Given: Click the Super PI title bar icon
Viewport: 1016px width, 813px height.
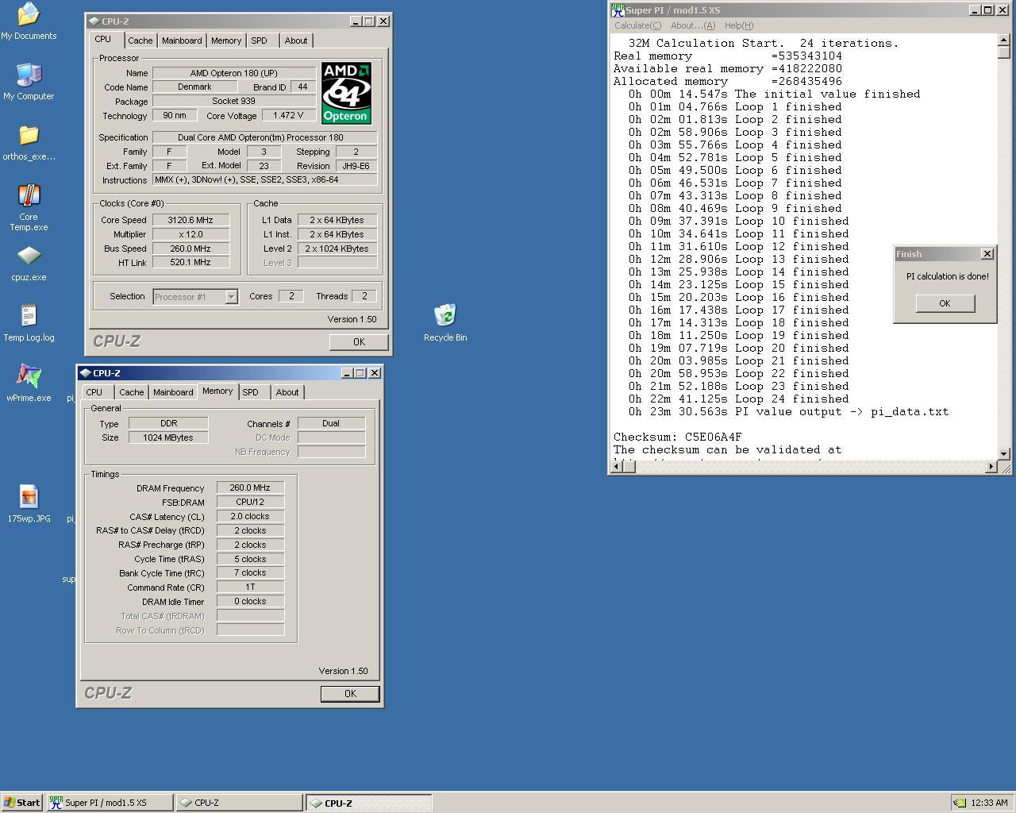Looking at the screenshot, I should click(618, 10).
